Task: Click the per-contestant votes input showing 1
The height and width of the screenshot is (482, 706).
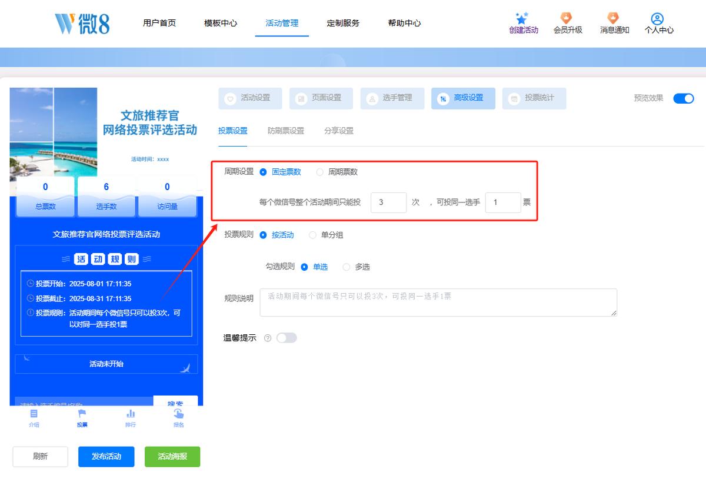Action: pos(503,202)
